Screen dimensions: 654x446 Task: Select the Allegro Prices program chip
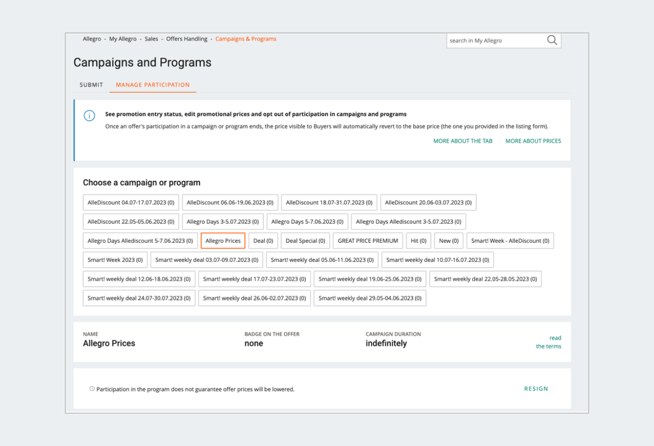tap(223, 241)
